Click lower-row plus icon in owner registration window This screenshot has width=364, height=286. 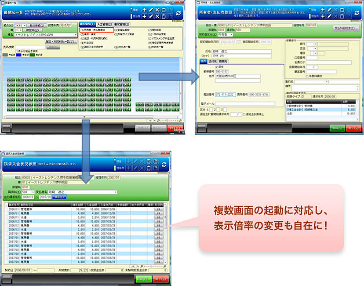coord(323,16)
